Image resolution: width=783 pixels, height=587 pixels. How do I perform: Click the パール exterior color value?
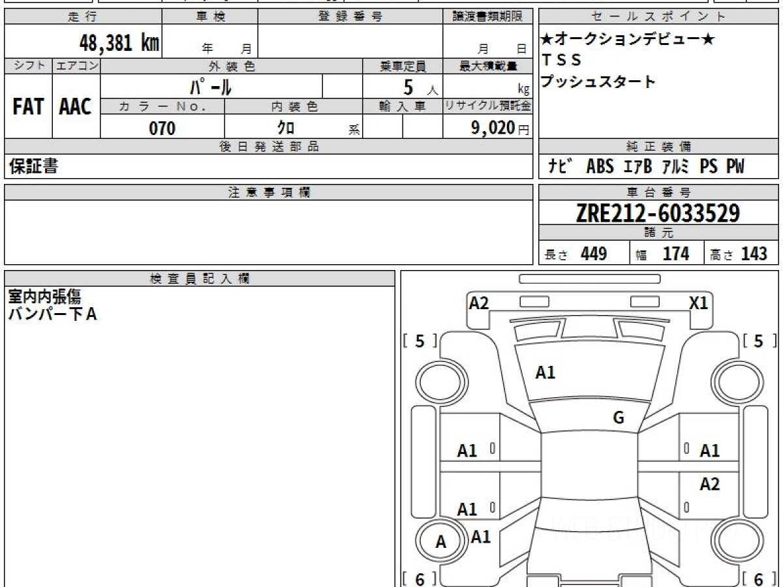(211, 87)
